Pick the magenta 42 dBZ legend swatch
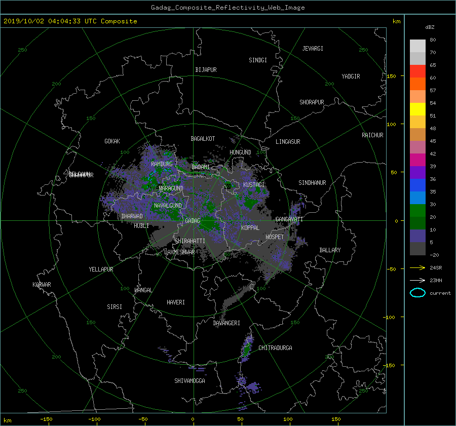Viewport: 456px width, 426px height. 417,160
